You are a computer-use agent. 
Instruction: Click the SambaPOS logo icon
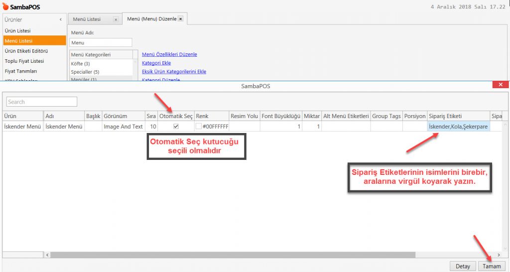tap(5, 6)
